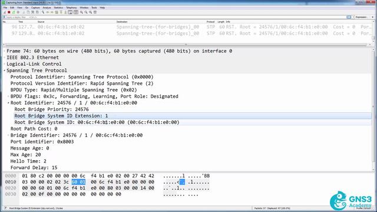This screenshot has width=377, height=212.
Task: Expand the BPDU flags 0x3c node
Action: coord(8,97)
